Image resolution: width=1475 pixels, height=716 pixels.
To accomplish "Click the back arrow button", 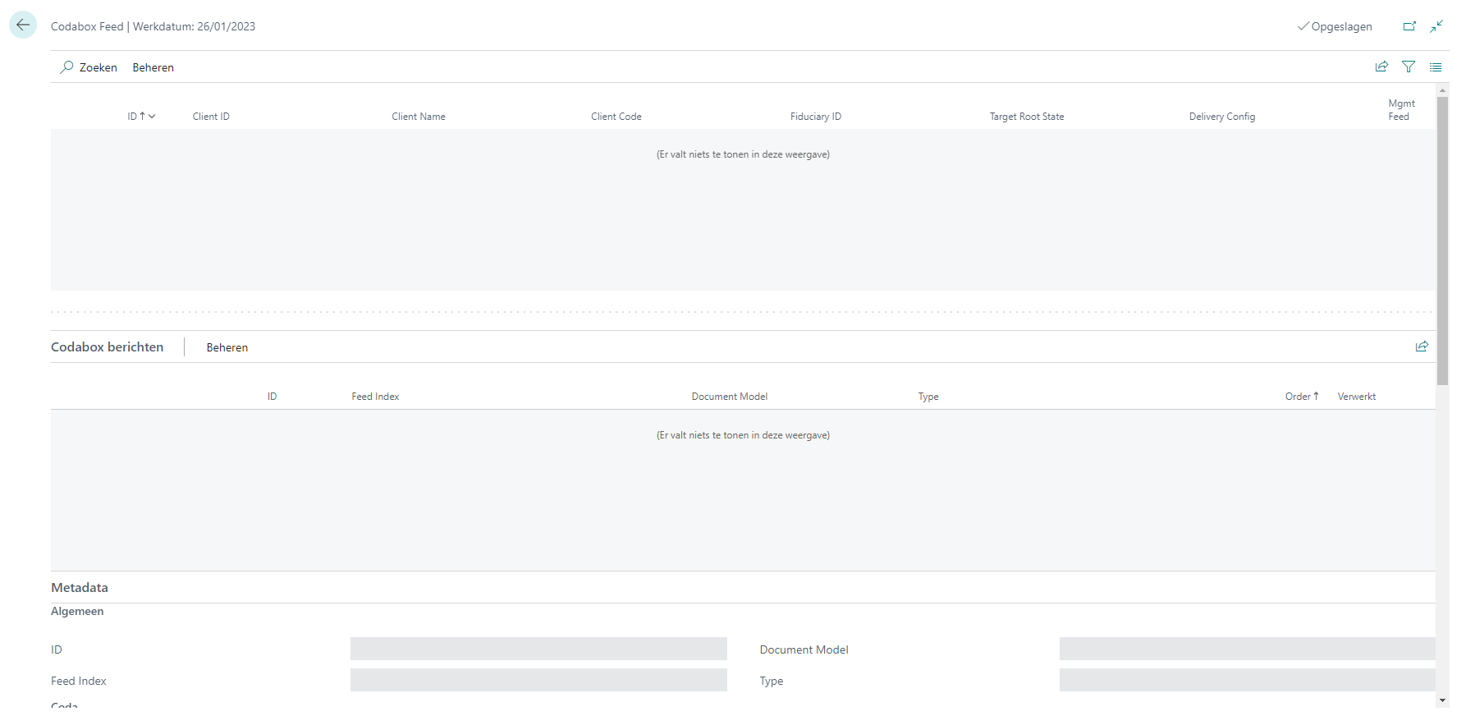I will point(23,25).
